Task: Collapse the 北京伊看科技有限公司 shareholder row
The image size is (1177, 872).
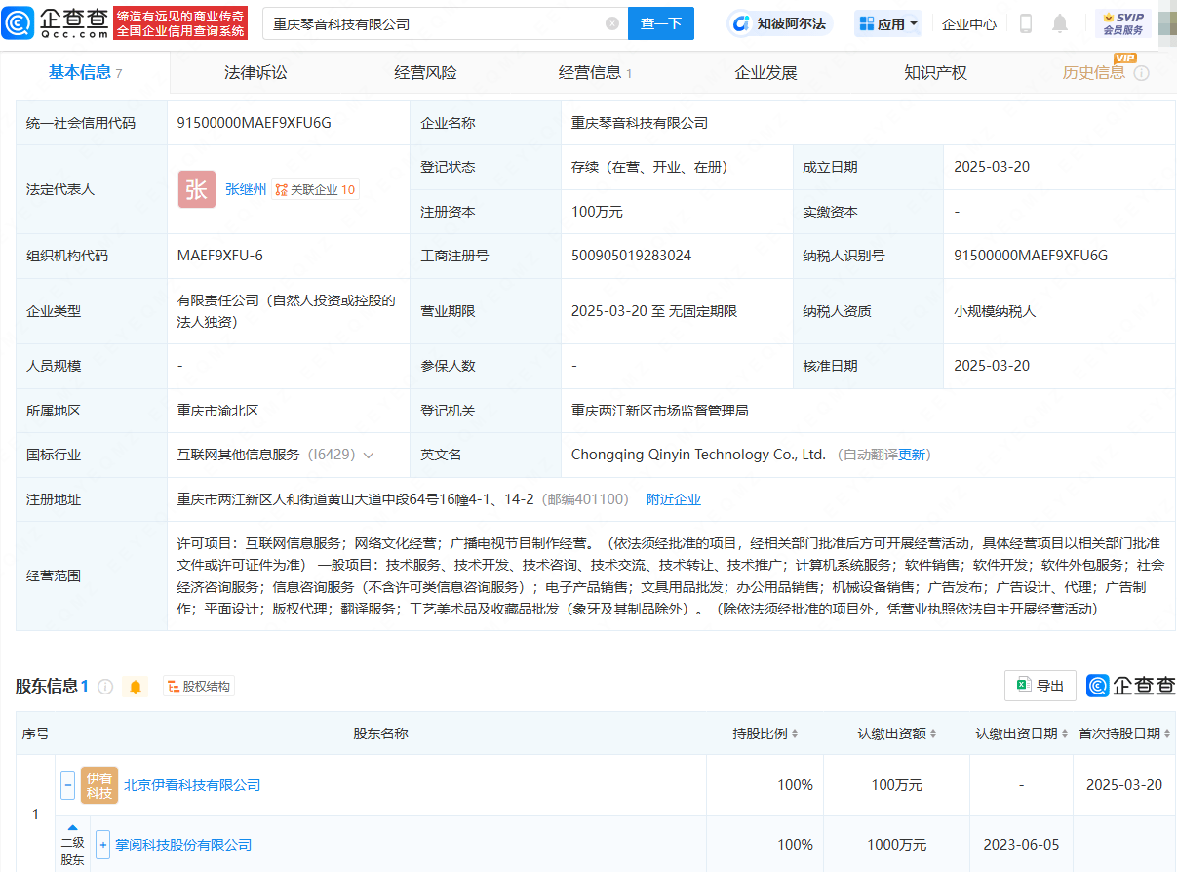Action: tap(68, 785)
